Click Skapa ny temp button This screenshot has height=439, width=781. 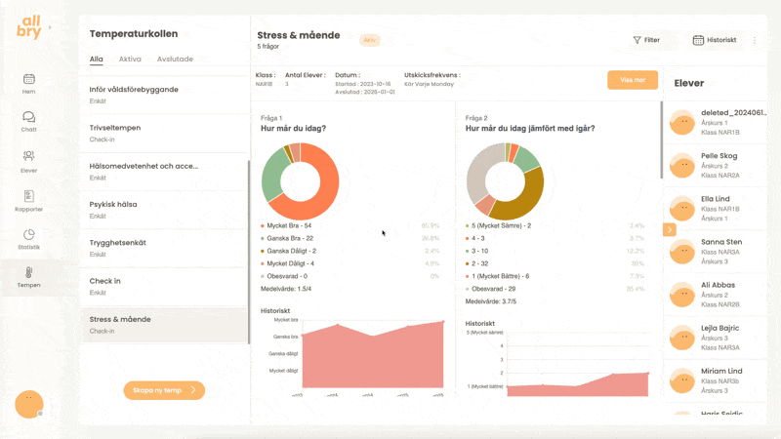[x=164, y=390]
